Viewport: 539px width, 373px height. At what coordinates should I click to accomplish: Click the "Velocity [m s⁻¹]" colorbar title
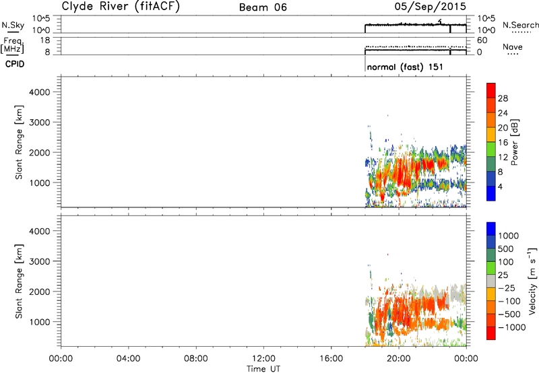click(x=532, y=281)
